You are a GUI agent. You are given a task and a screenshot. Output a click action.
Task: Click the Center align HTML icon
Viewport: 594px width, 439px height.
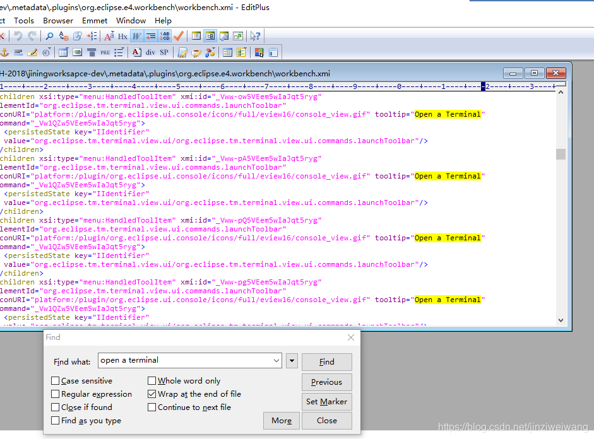coord(92,52)
